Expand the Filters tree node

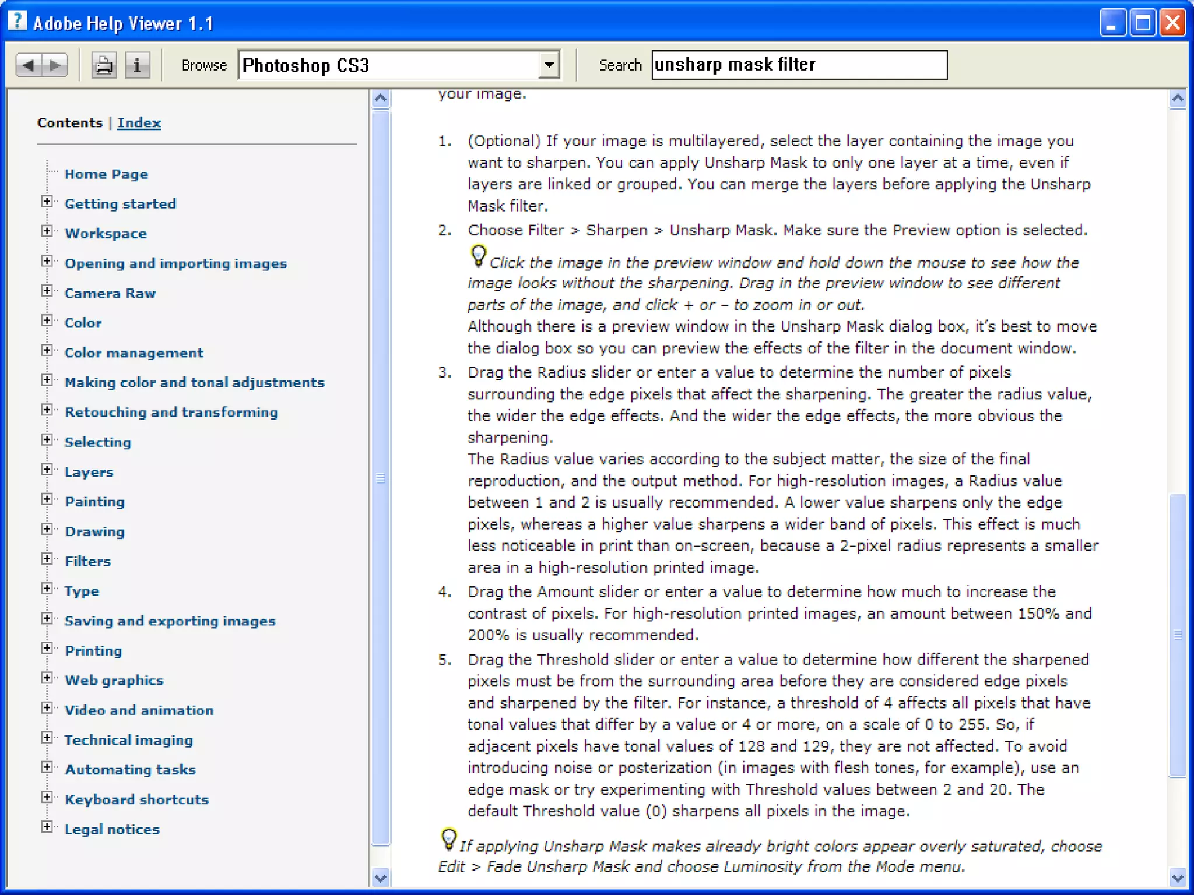(x=47, y=559)
